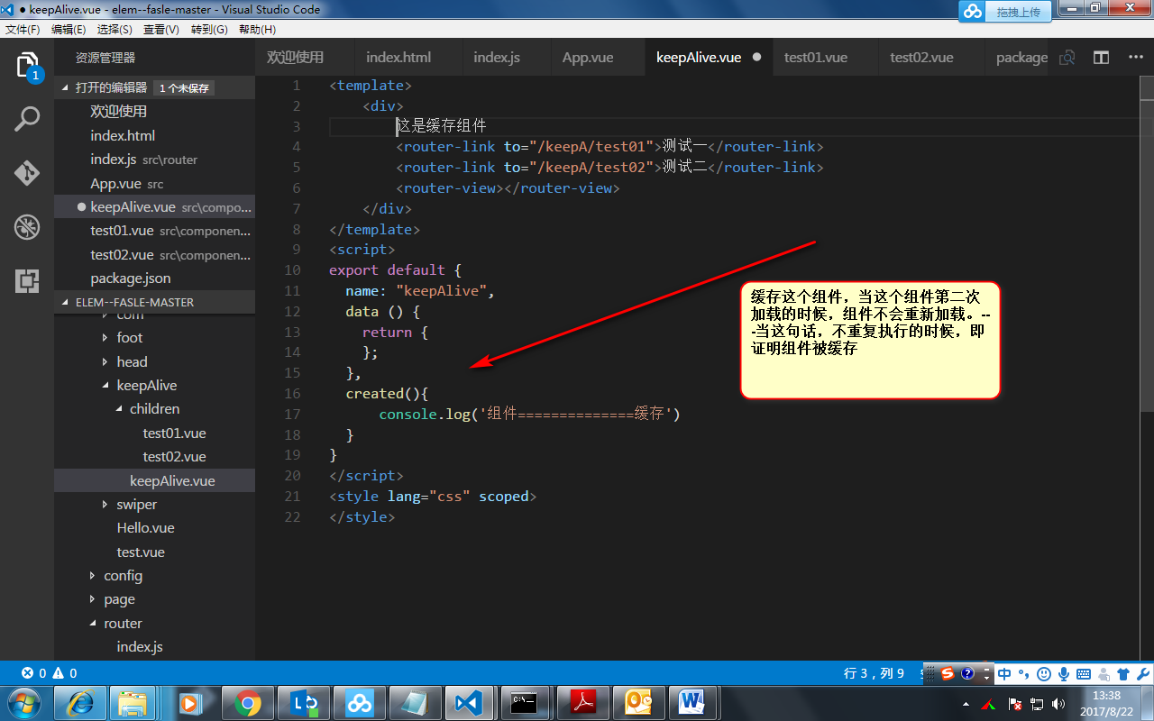Open Microsoft Word from the taskbar
Screen dimensions: 1154x721
tap(694, 702)
